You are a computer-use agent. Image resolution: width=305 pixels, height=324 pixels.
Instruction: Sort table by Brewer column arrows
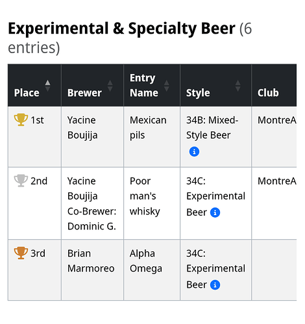click(x=110, y=86)
